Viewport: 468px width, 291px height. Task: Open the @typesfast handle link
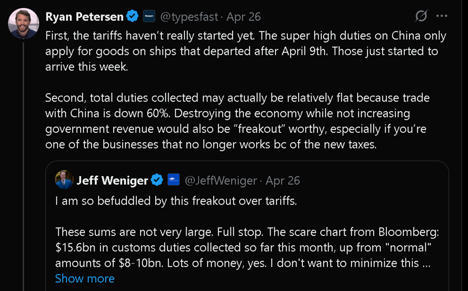click(x=189, y=17)
